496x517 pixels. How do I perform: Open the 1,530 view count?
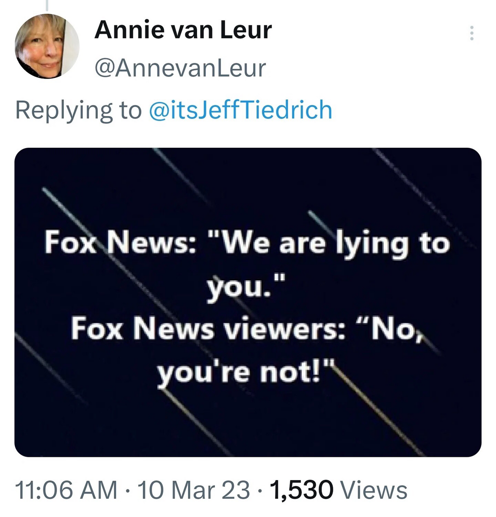[x=301, y=490]
